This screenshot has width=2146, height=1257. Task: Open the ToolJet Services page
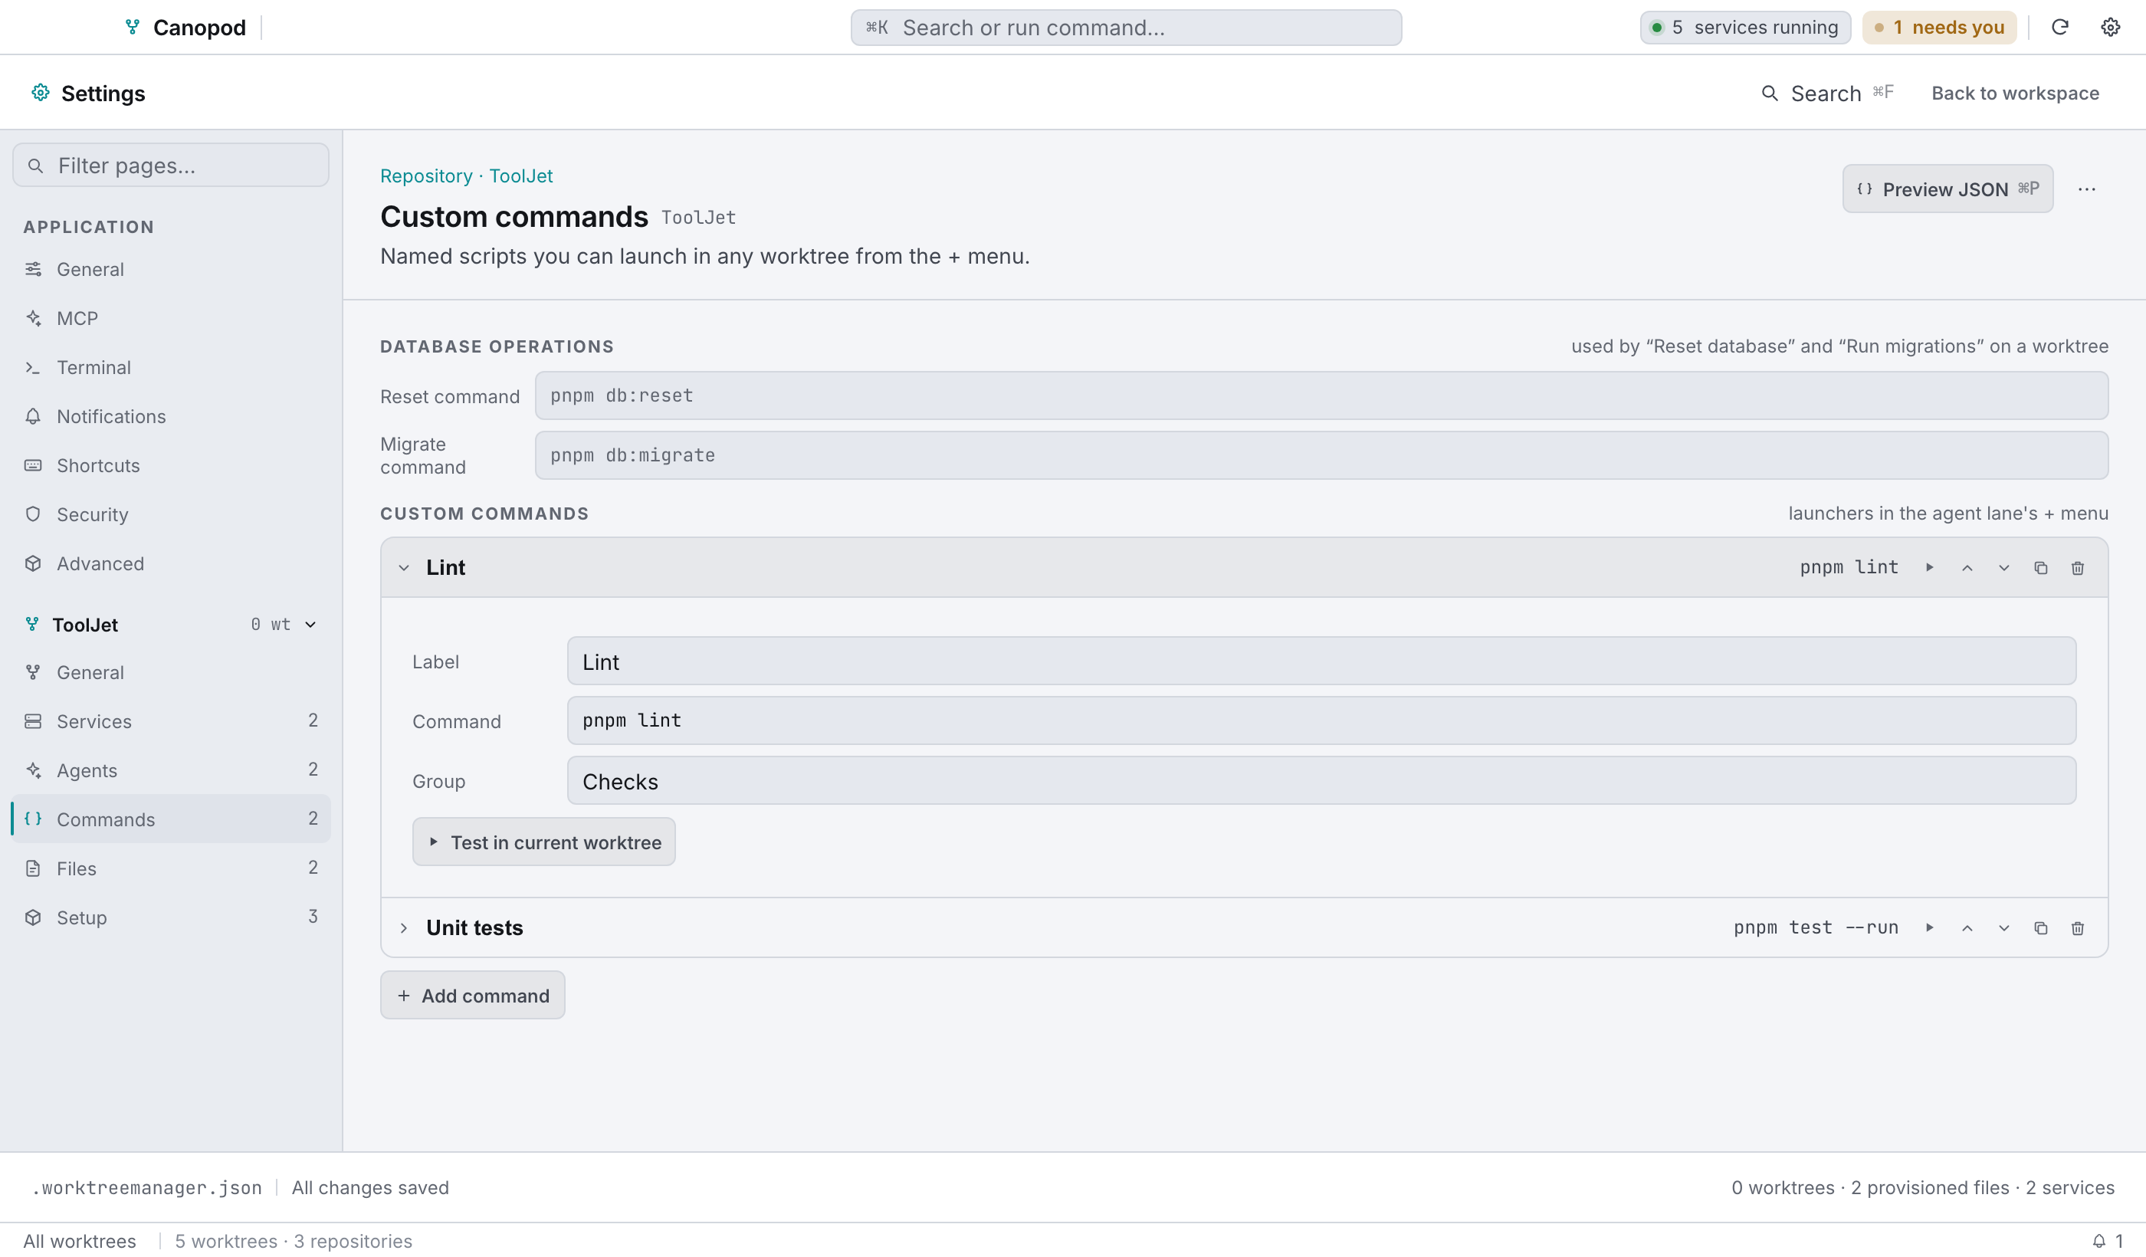(x=170, y=721)
